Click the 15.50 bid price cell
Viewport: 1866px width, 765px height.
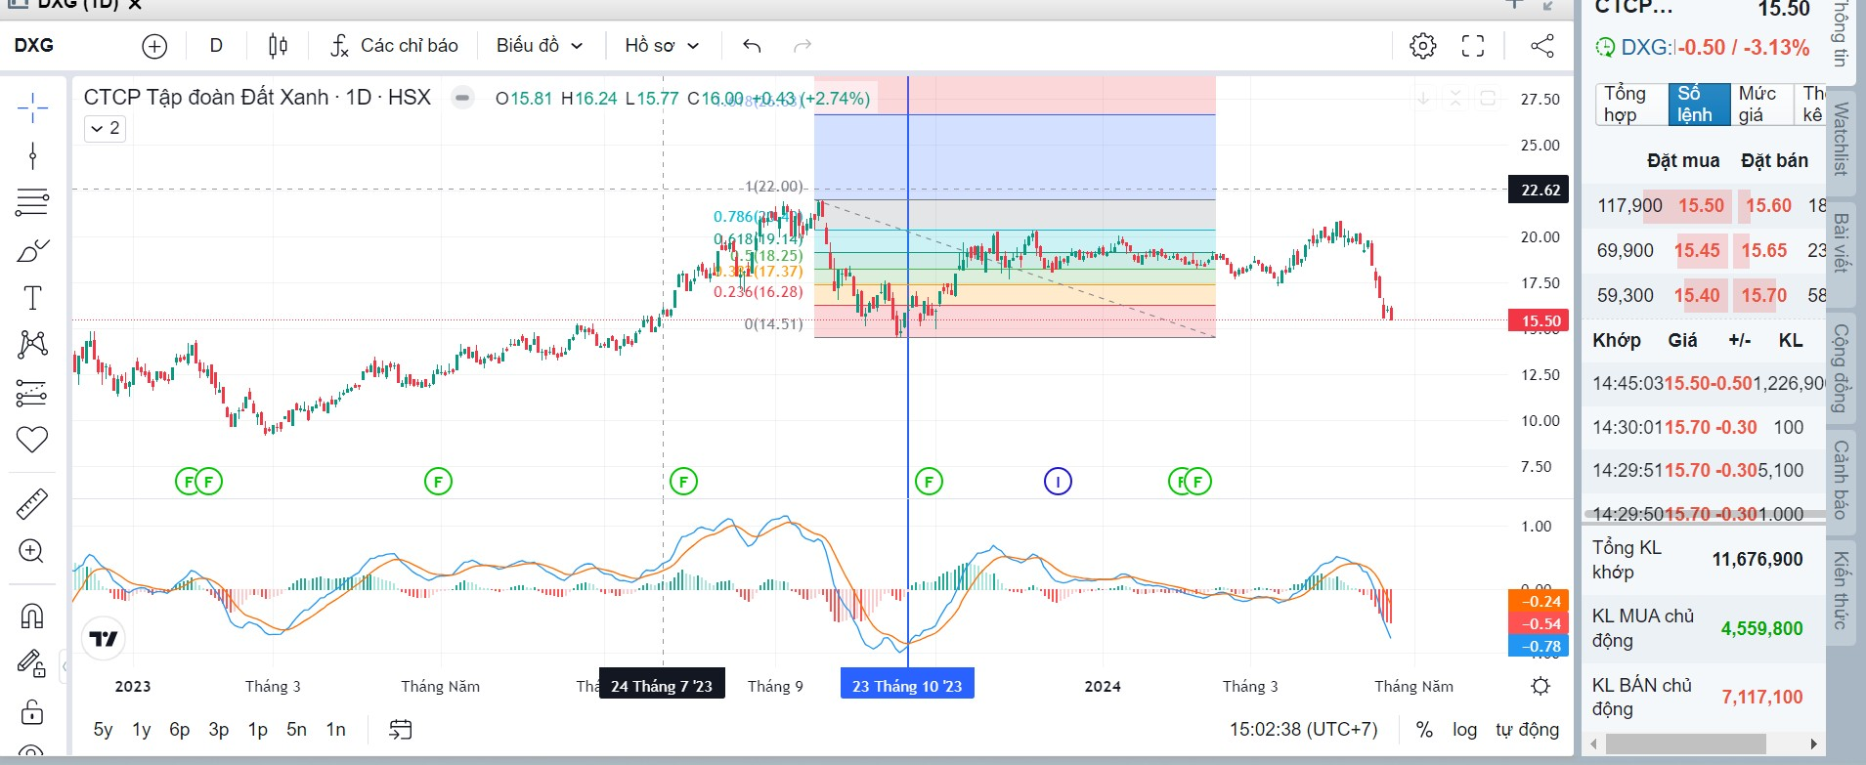tap(1701, 205)
